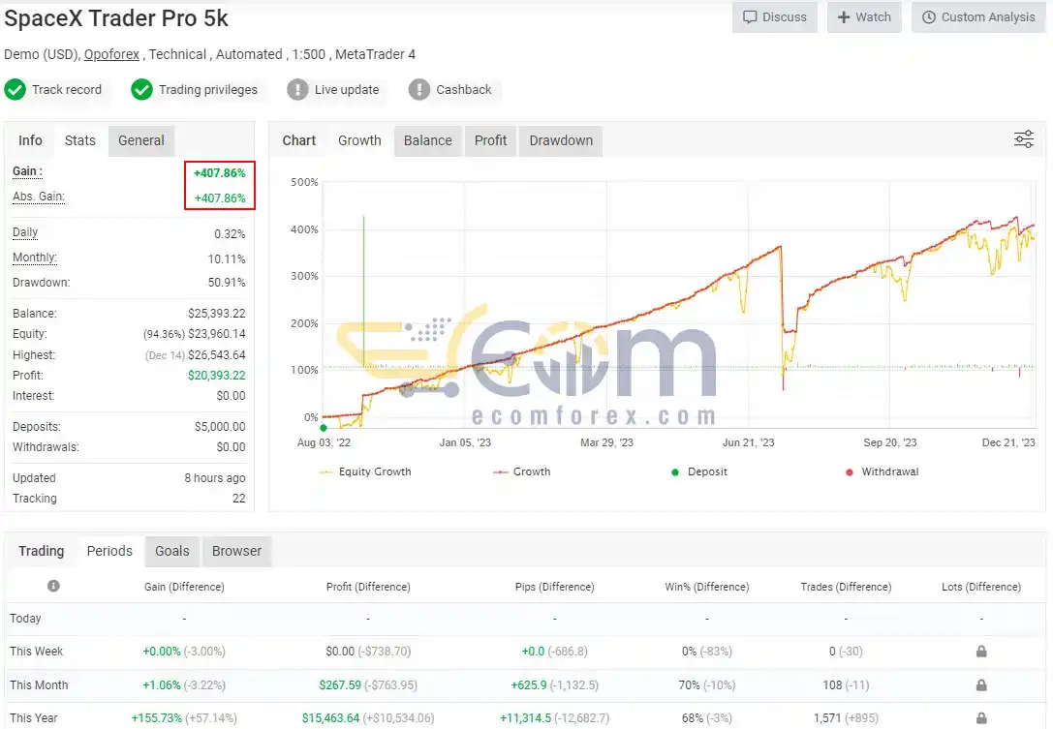Toggle Deposit markers in chart legend
Image resolution: width=1053 pixels, height=729 pixels.
[x=699, y=471]
